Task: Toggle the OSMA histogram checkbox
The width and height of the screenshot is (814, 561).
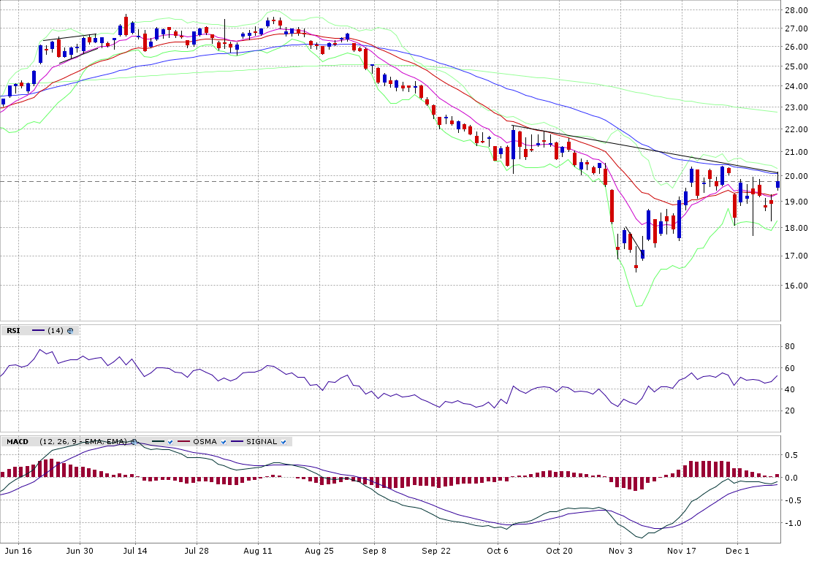Action: point(224,442)
